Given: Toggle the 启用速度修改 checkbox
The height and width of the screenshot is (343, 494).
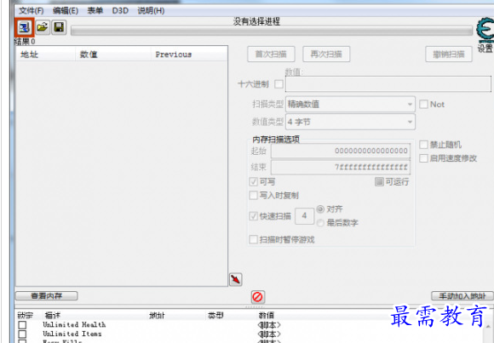Looking at the screenshot, I should [424, 158].
